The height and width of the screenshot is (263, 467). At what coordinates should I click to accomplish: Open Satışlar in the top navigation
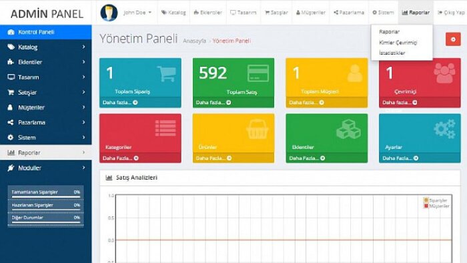pyautogui.click(x=276, y=13)
